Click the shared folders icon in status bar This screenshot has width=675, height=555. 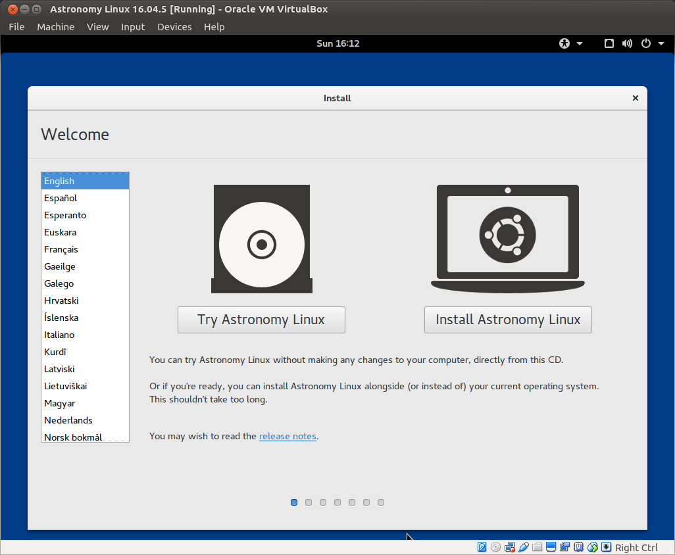tap(537, 546)
